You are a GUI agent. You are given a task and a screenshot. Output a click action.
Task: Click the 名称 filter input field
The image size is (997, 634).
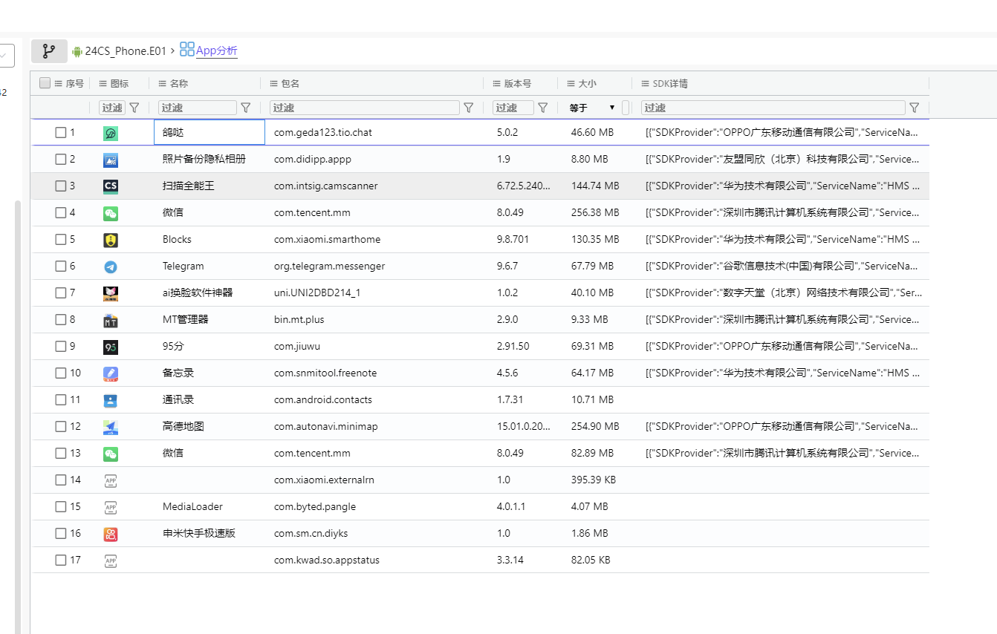point(198,108)
